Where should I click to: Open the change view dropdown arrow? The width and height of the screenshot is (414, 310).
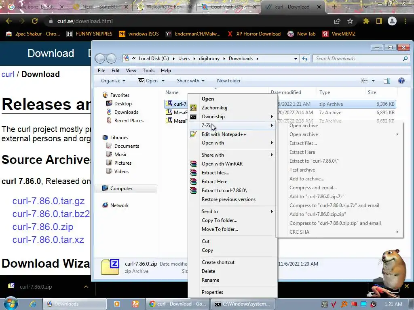pyautogui.click(x=373, y=81)
